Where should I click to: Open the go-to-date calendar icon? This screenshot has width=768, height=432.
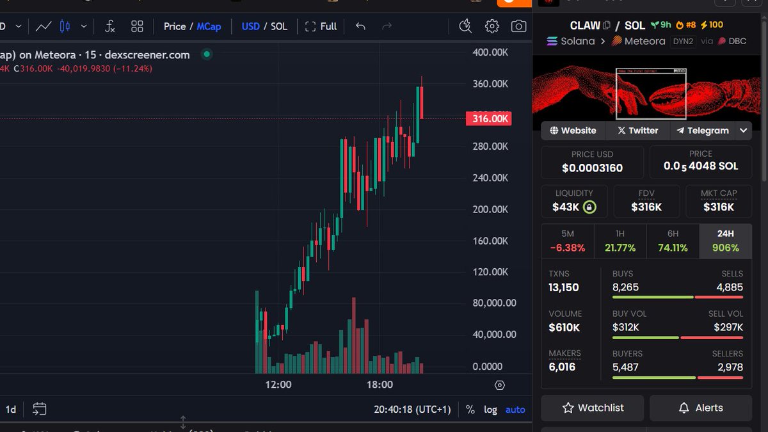39,408
